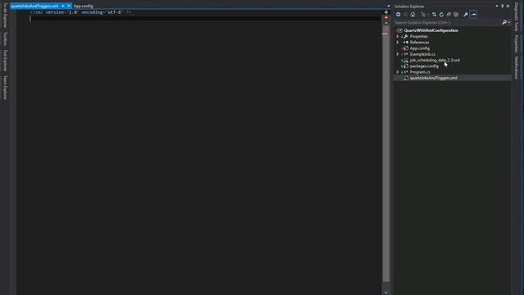524x295 pixels.
Task: Open the Properties side tab on right edge
Action: [x=517, y=43]
